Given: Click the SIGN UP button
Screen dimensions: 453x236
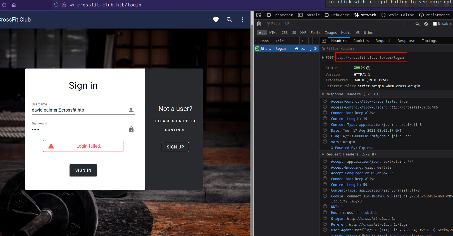Looking at the screenshot, I should coord(175,147).
